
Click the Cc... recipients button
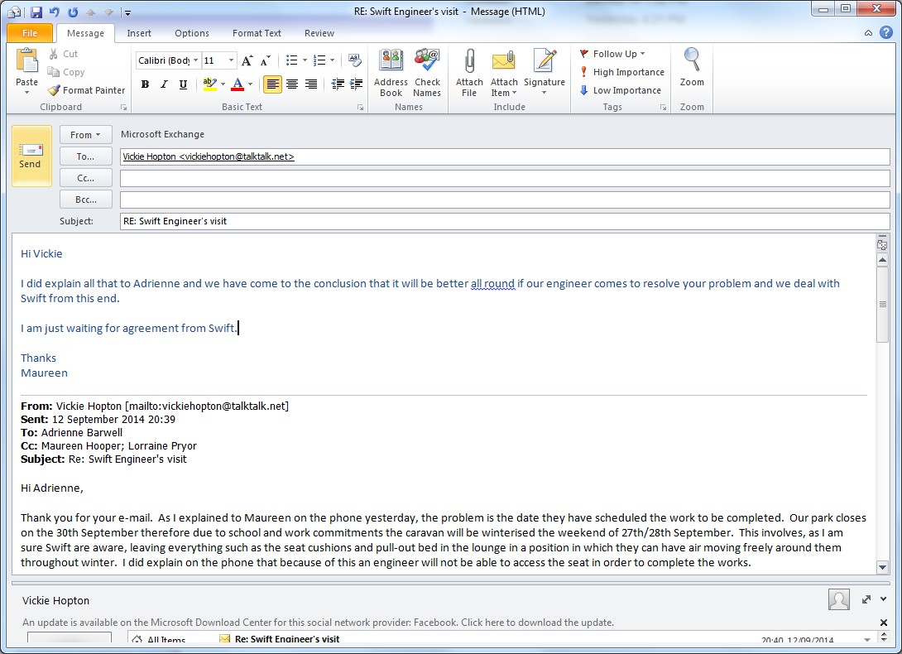(x=86, y=178)
